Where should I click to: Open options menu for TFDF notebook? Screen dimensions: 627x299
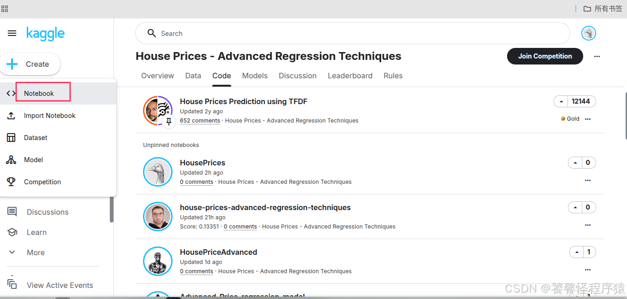pyautogui.click(x=588, y=119)
